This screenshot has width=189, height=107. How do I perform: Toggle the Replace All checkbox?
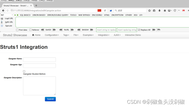[139, 30]
